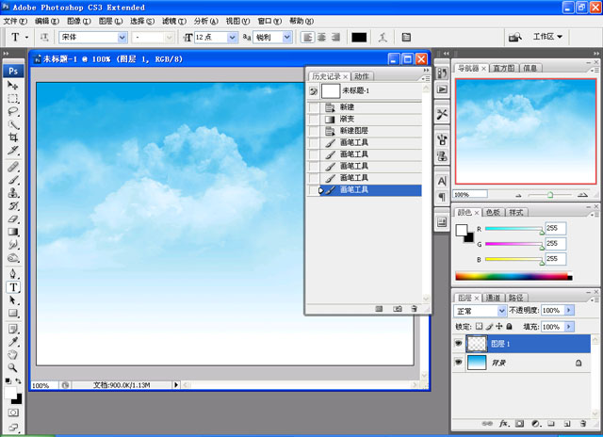
Task: Select the Horizontal Type tool in toolbox
Action: tap(12, 287)
